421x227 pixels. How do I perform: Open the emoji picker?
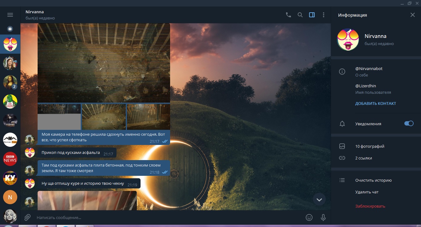(x=309, y=217)
